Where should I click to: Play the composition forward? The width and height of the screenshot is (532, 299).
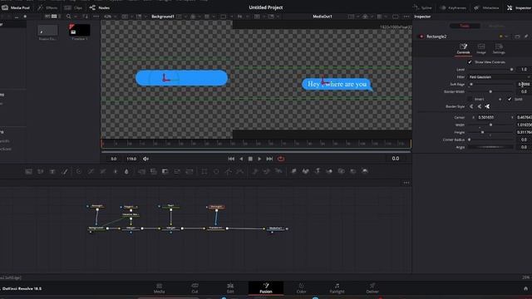[x=259, y=159]
